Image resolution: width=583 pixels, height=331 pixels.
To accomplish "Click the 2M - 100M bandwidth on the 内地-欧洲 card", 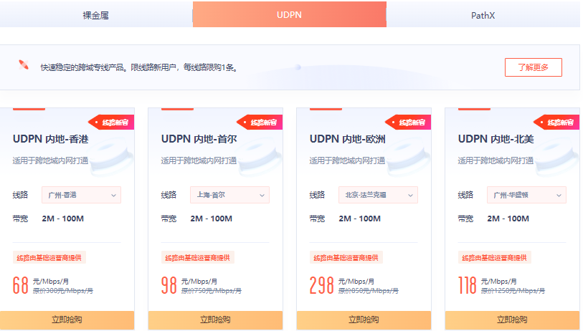I will click(x=359, y=219).
